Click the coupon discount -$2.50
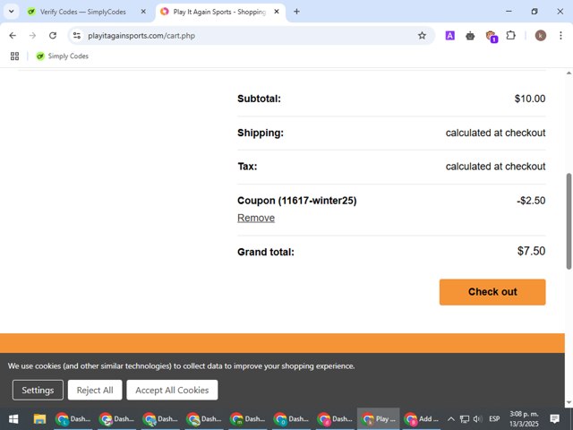This screenshot has height=430, width=573. coord(531,201)
